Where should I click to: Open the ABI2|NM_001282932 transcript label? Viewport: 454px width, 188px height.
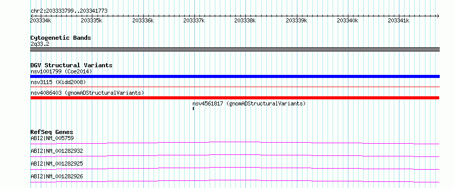(x=57, y=151)
